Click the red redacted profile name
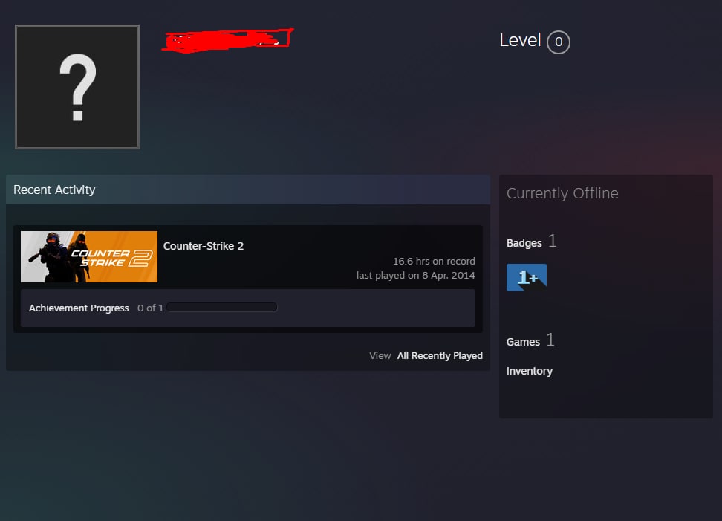The width and height of the screenshot is (722, 521). [x=227, y=40]
